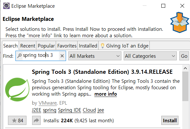Click the lightbulb Giving IoT an Edge tab
The image size is (190, 129).
(124, 46)
